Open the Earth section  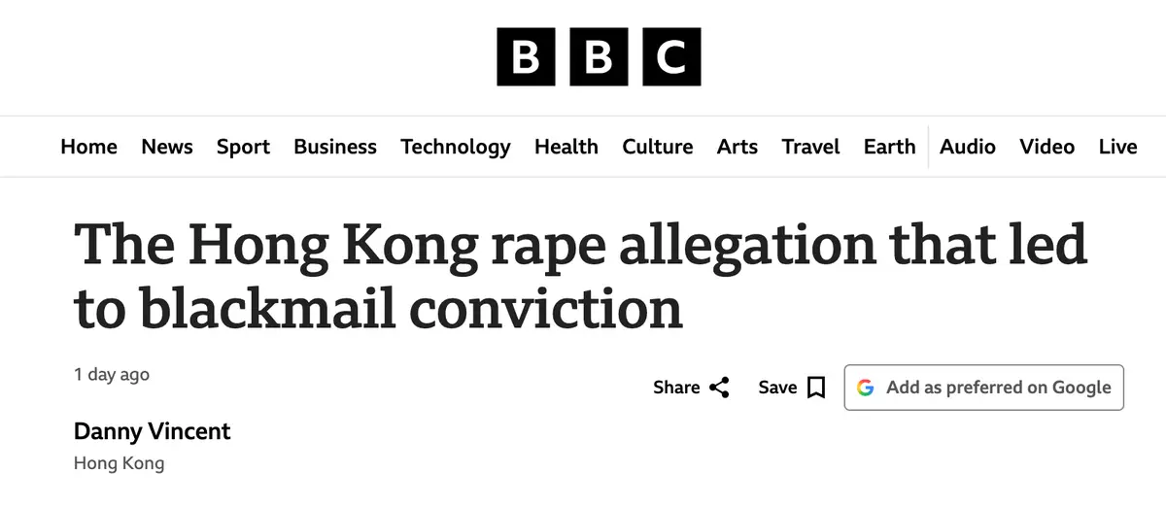coord(889,147)
